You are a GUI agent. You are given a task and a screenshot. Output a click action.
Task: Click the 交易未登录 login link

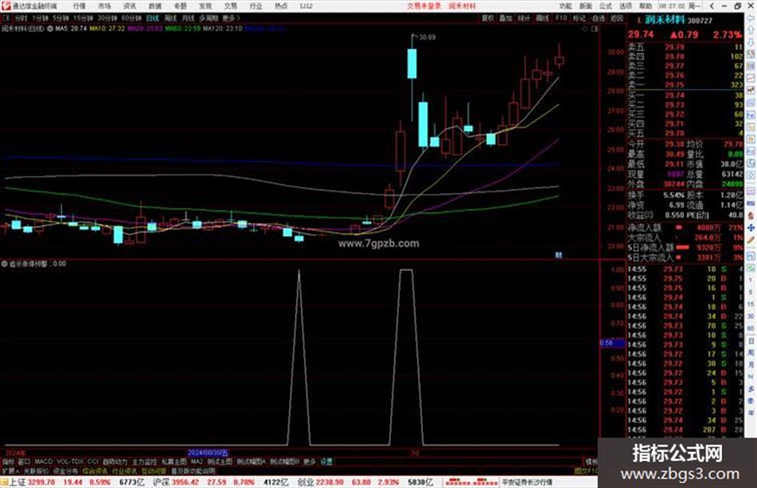coord(424,6)
